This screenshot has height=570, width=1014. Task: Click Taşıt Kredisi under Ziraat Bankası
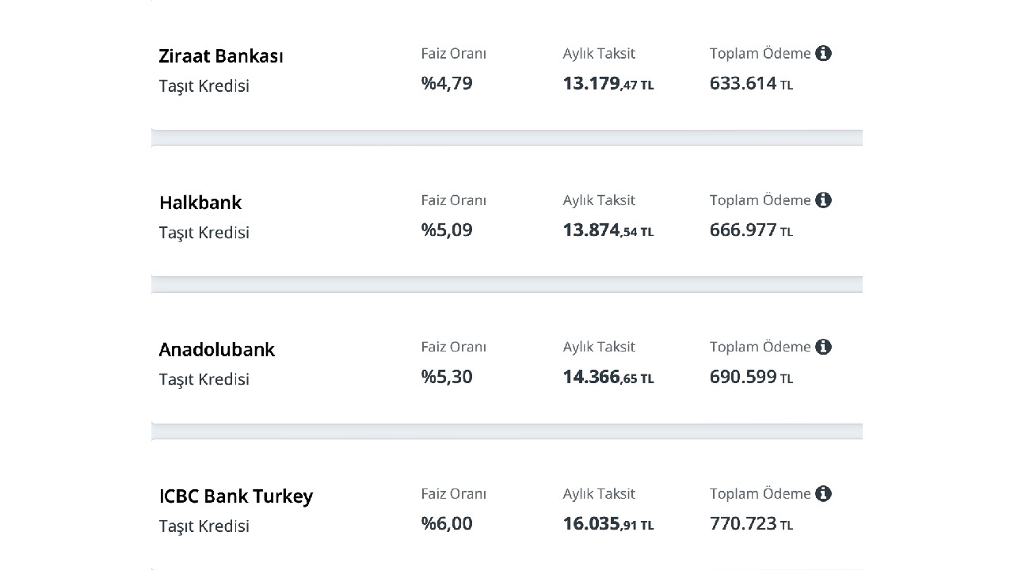point(204,85)
